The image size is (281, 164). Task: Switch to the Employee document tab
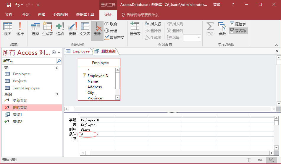coord(78,51)
